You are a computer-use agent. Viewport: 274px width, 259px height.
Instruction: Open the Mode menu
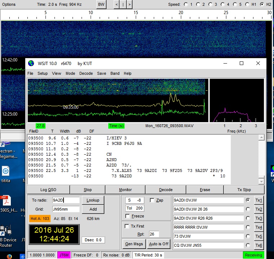(70, 73)
